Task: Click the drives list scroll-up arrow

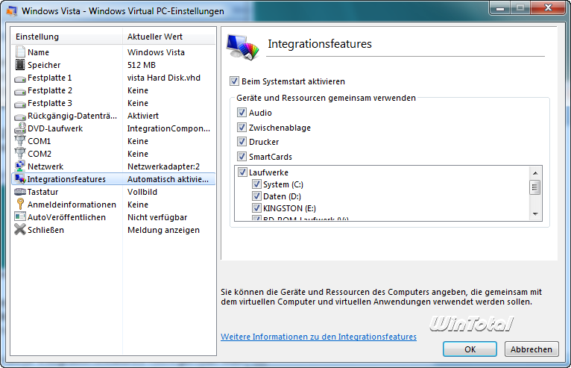Action: (535, 173)
